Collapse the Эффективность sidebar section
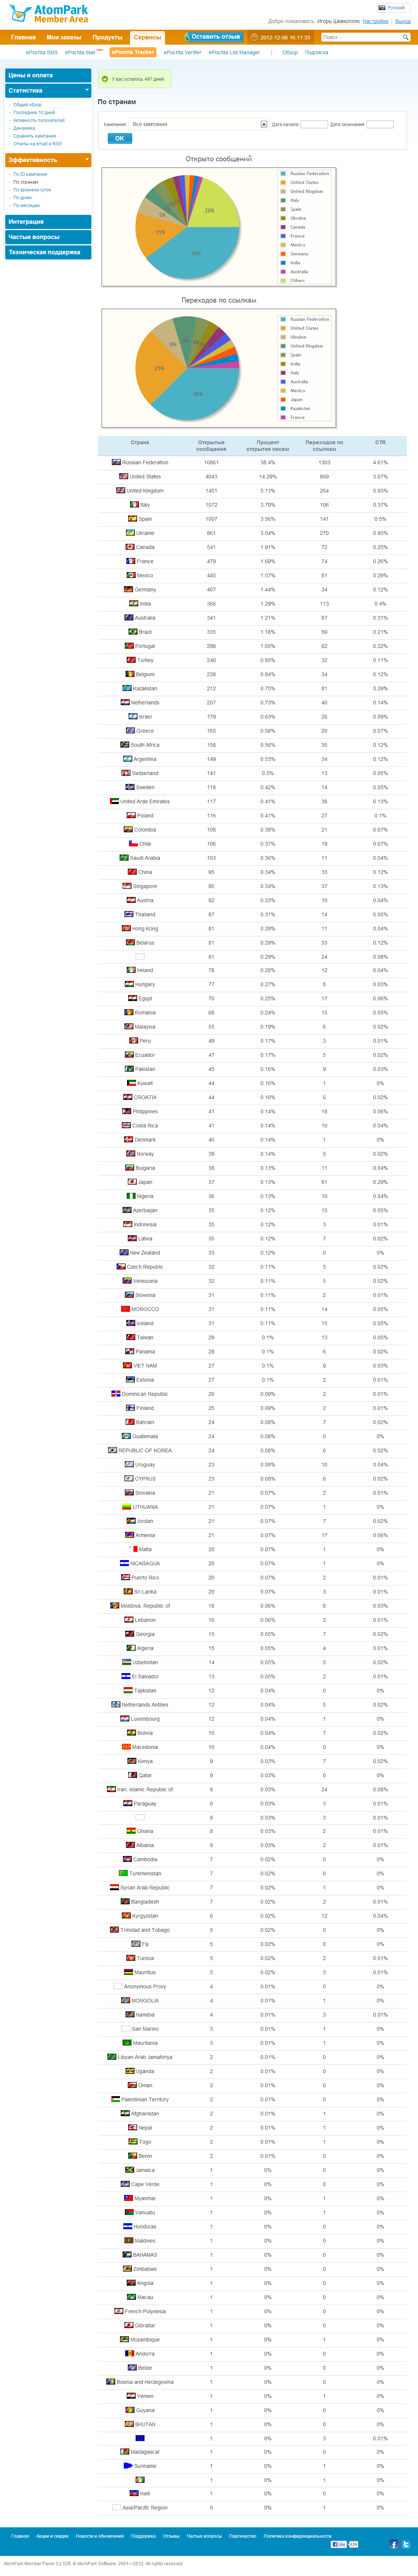 click(87, 160)
